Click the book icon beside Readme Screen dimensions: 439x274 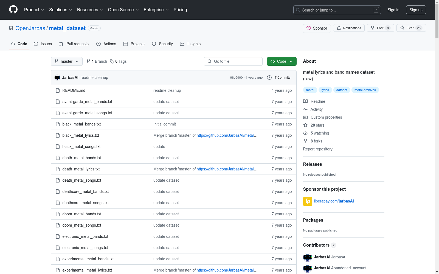pos(305,101)
